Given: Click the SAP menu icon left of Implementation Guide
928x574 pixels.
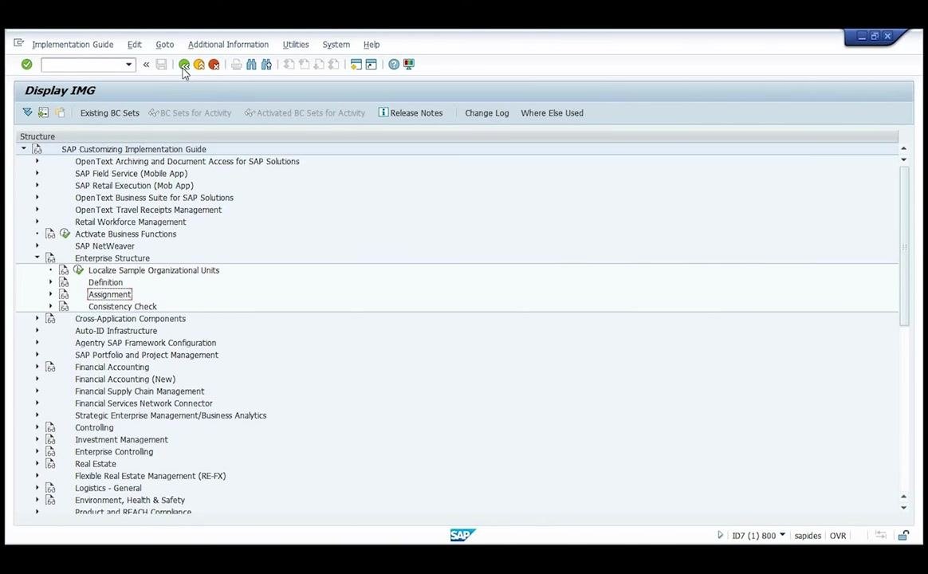Looking at the screenshot, I should tap(19, 43).
